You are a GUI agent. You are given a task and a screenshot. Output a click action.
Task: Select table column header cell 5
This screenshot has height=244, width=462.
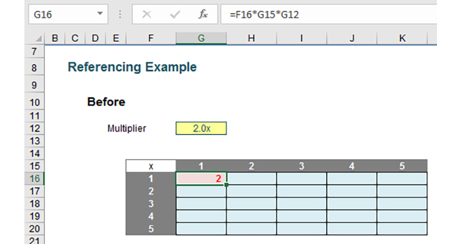[x=402, y=166]
